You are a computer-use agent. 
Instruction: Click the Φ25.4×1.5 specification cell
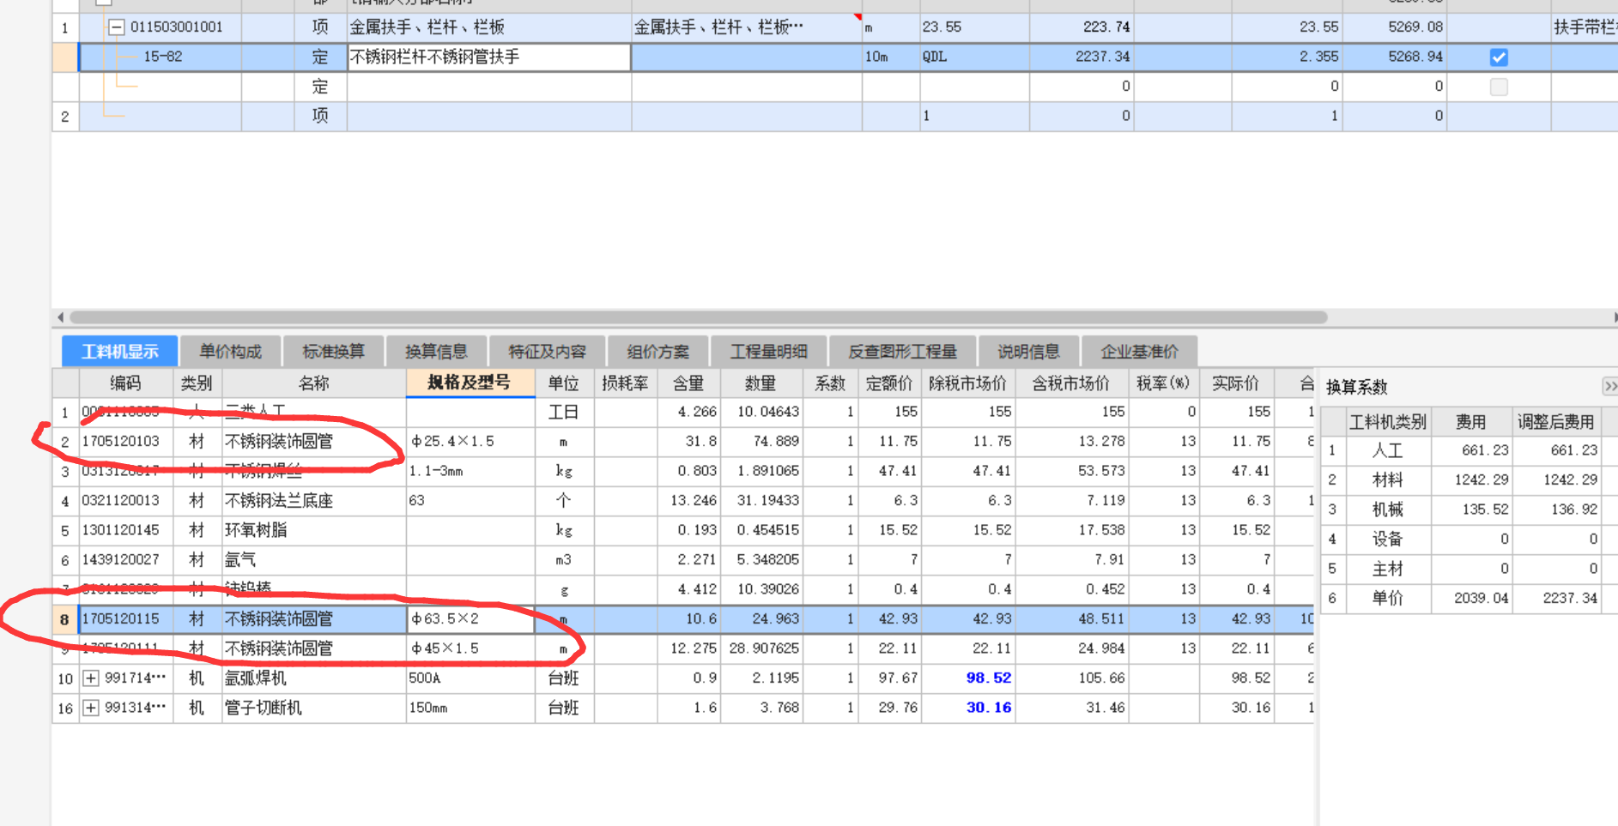click(470, 442)
